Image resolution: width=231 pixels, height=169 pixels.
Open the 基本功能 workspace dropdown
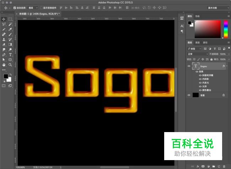coord(218,8)
